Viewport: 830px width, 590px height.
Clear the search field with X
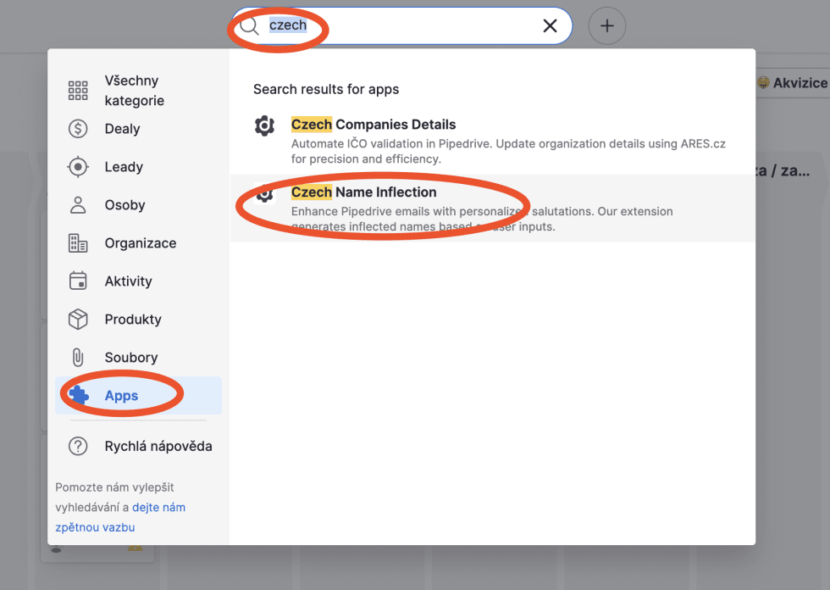pos(550,26)
